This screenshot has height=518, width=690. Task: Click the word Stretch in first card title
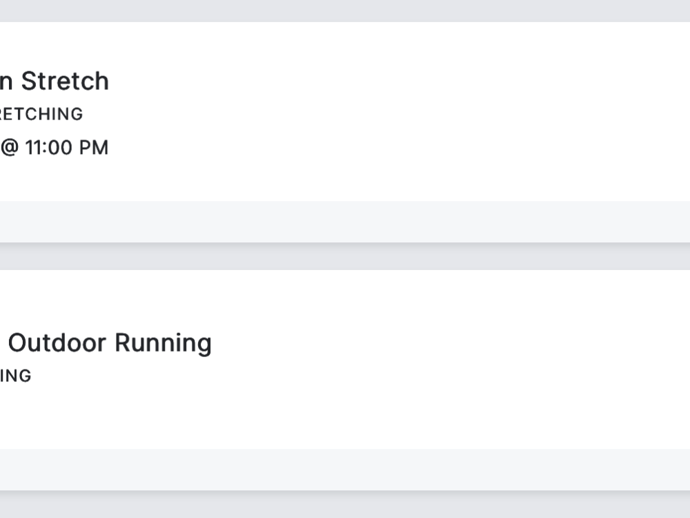pyautogui.click(x=65, y=81)
